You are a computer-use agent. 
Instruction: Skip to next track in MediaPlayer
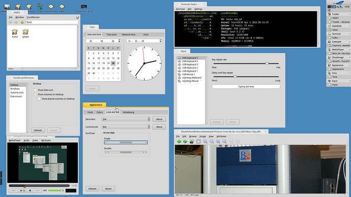pos(37,190)
